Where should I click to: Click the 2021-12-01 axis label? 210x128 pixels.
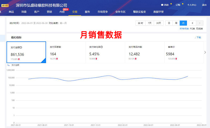click(x=96, y=125)
